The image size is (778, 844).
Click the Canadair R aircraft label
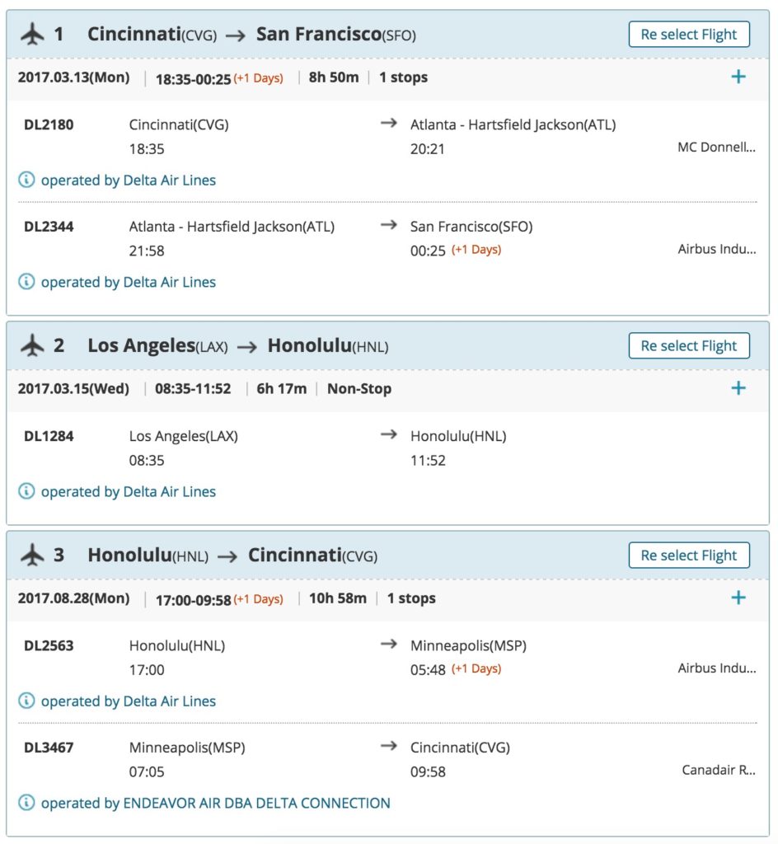[x=719, y=771]
